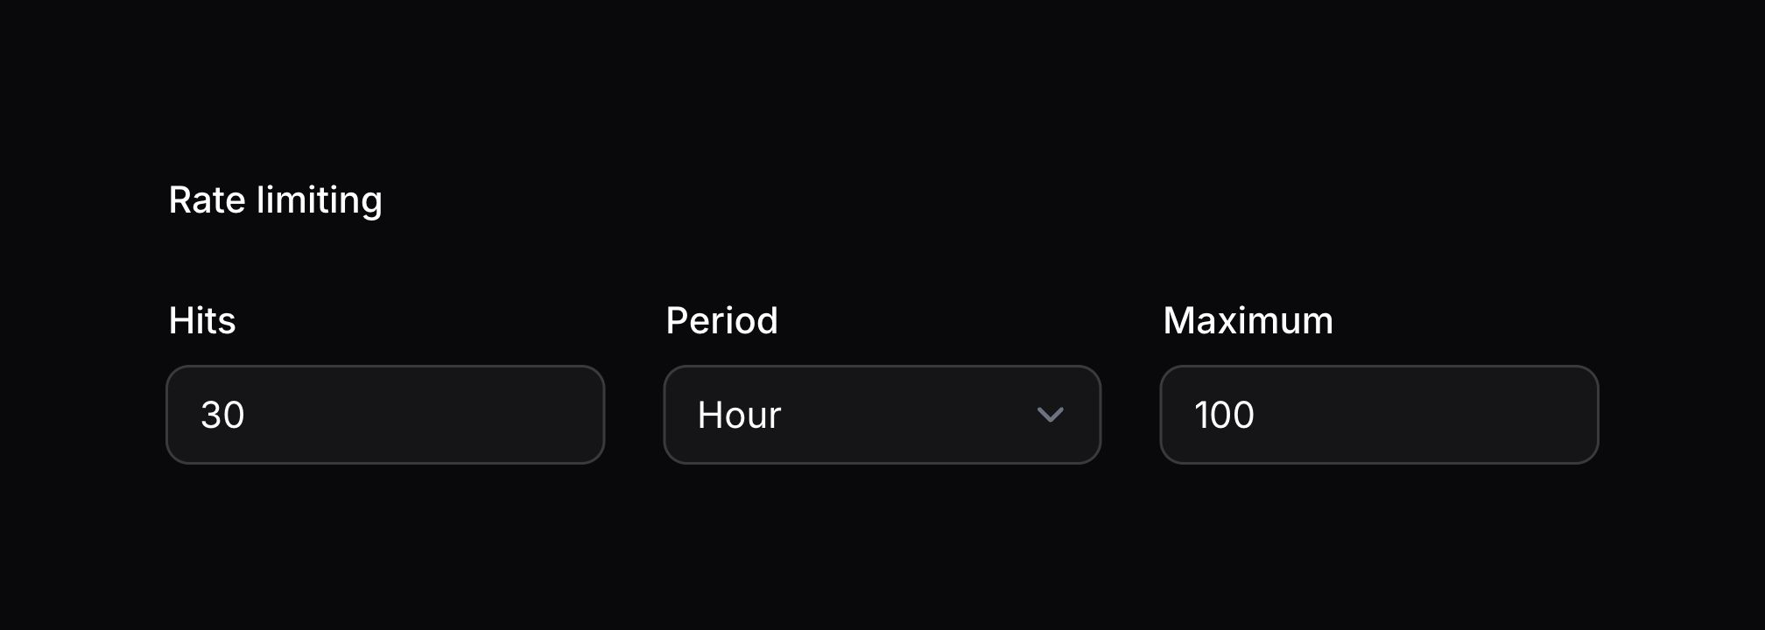Select the hits count text box
This screenshot has height=630, width=1765.
point(385,415)
